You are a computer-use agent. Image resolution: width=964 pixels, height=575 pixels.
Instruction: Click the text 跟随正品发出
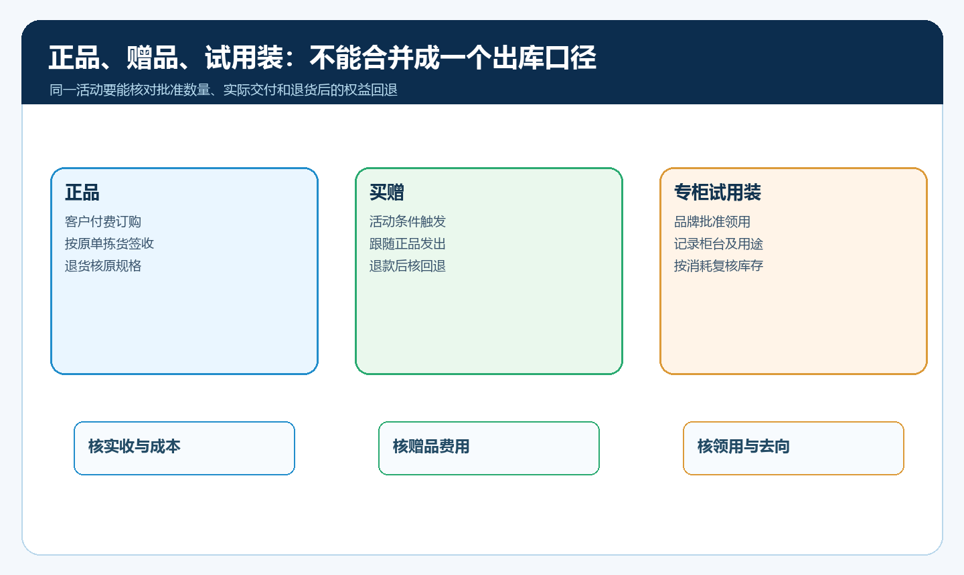(408, 243)
